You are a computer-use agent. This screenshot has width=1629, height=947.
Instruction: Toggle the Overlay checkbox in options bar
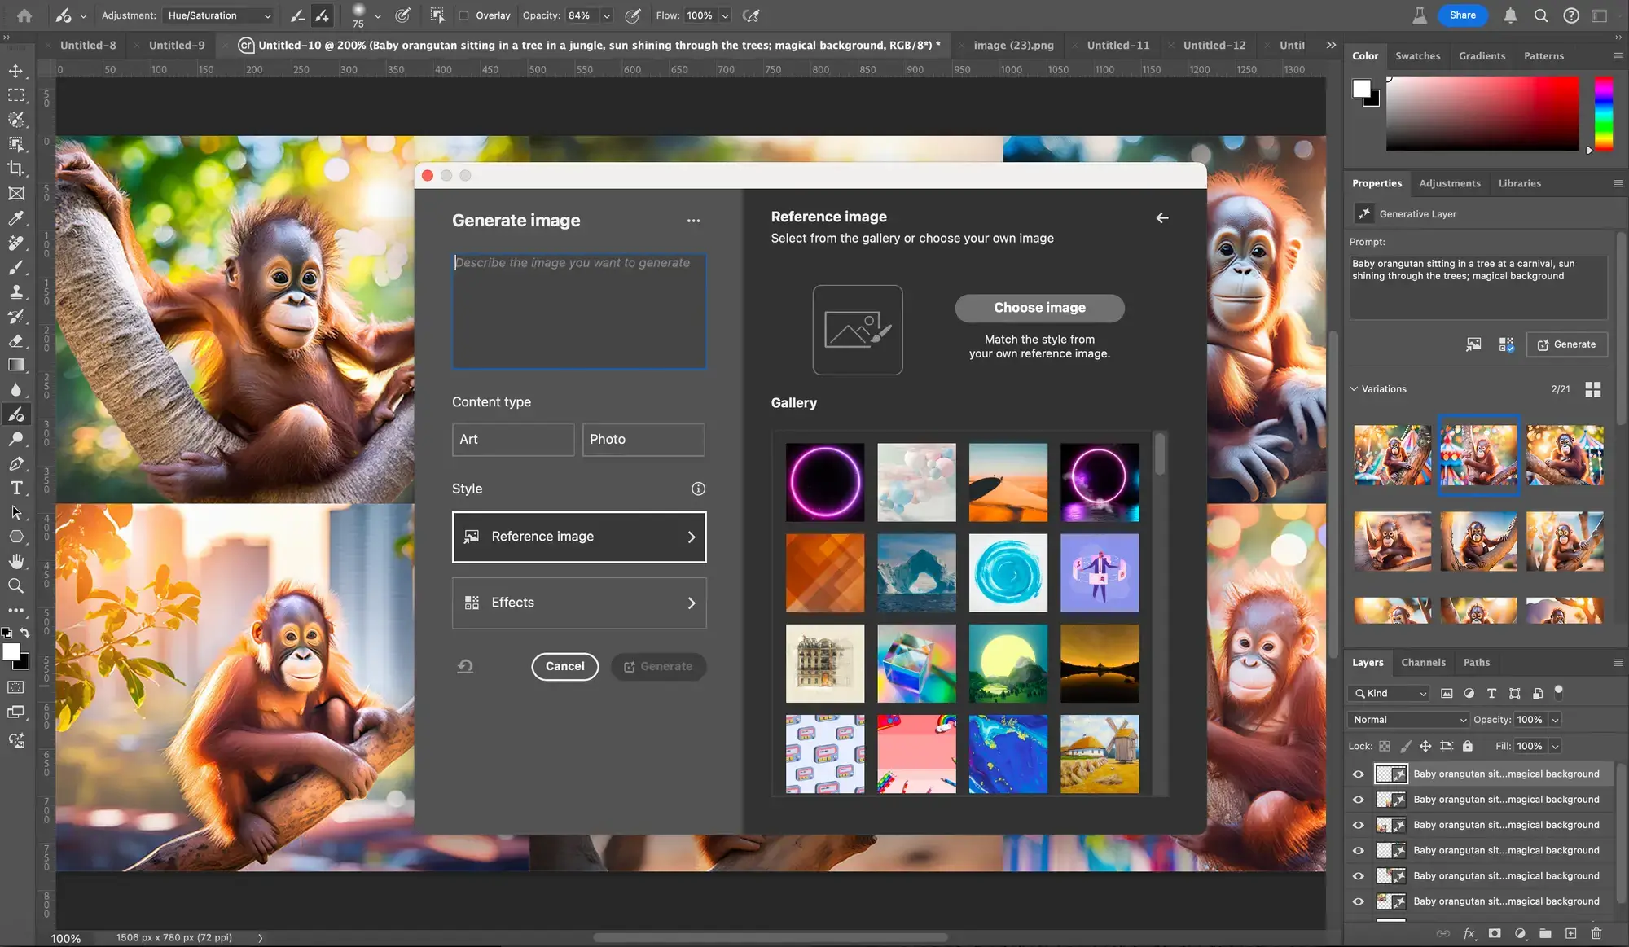click(x=463, y=15)
